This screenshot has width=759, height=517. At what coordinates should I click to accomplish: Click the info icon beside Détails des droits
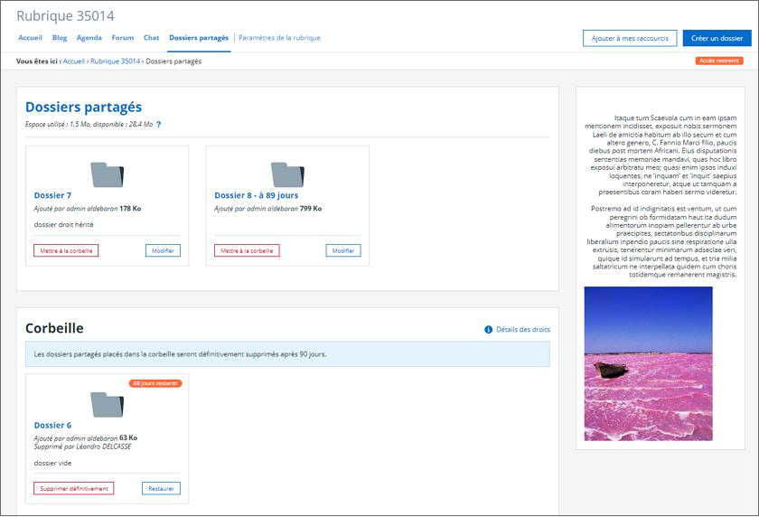tap(489, 330)
